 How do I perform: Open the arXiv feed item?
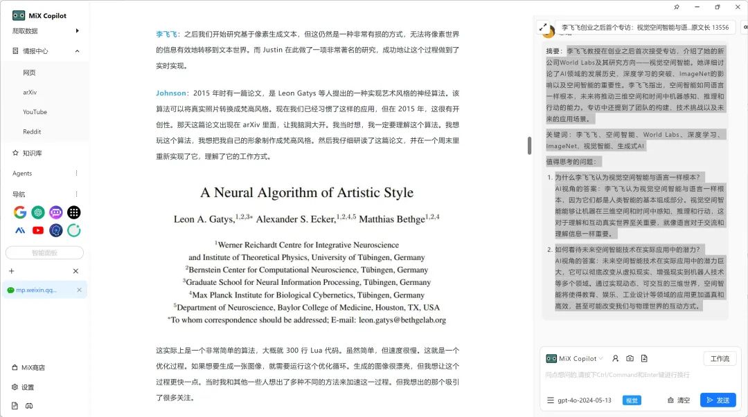click(30, 93)
